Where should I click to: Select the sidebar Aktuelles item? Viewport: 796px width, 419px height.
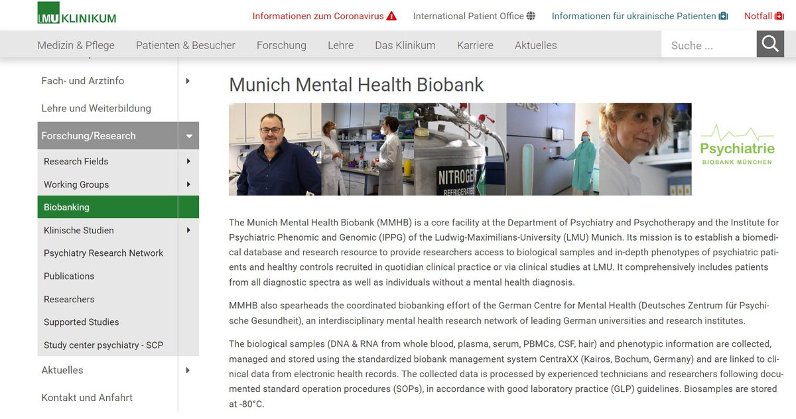tap(62, 370)
